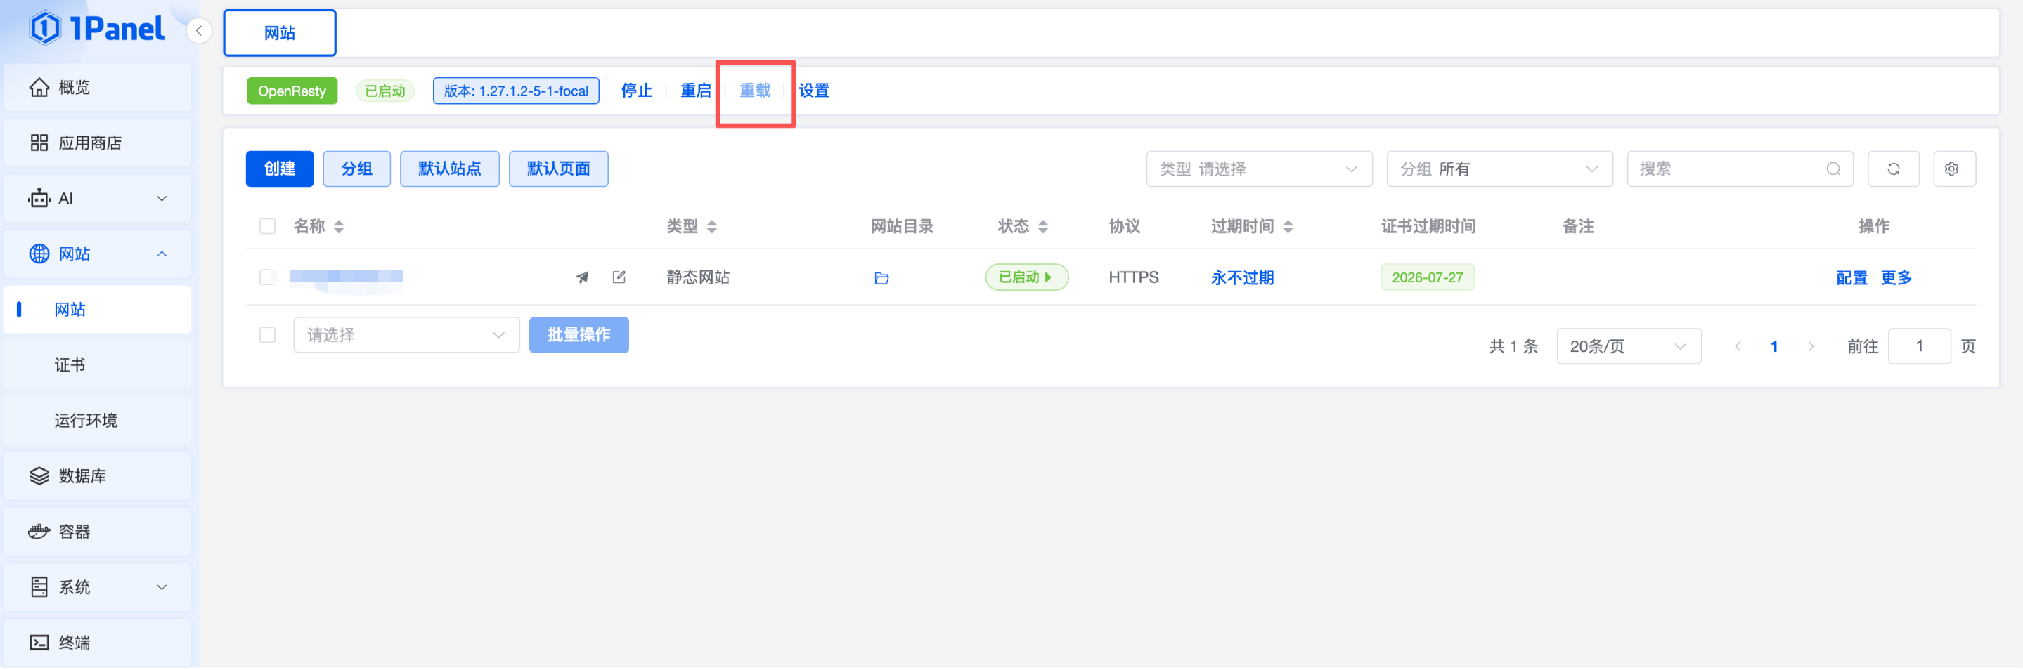Click the paper plane visit-site icon

[582, 277]
